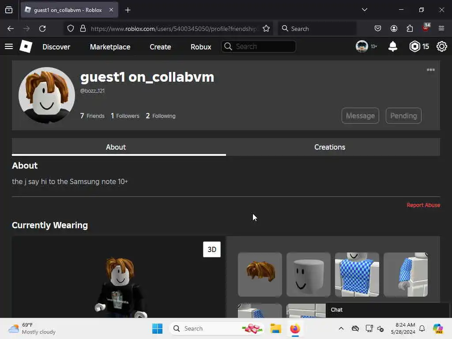View site security padlock info
Screen dimensions: 452x339
pos(83,29)
